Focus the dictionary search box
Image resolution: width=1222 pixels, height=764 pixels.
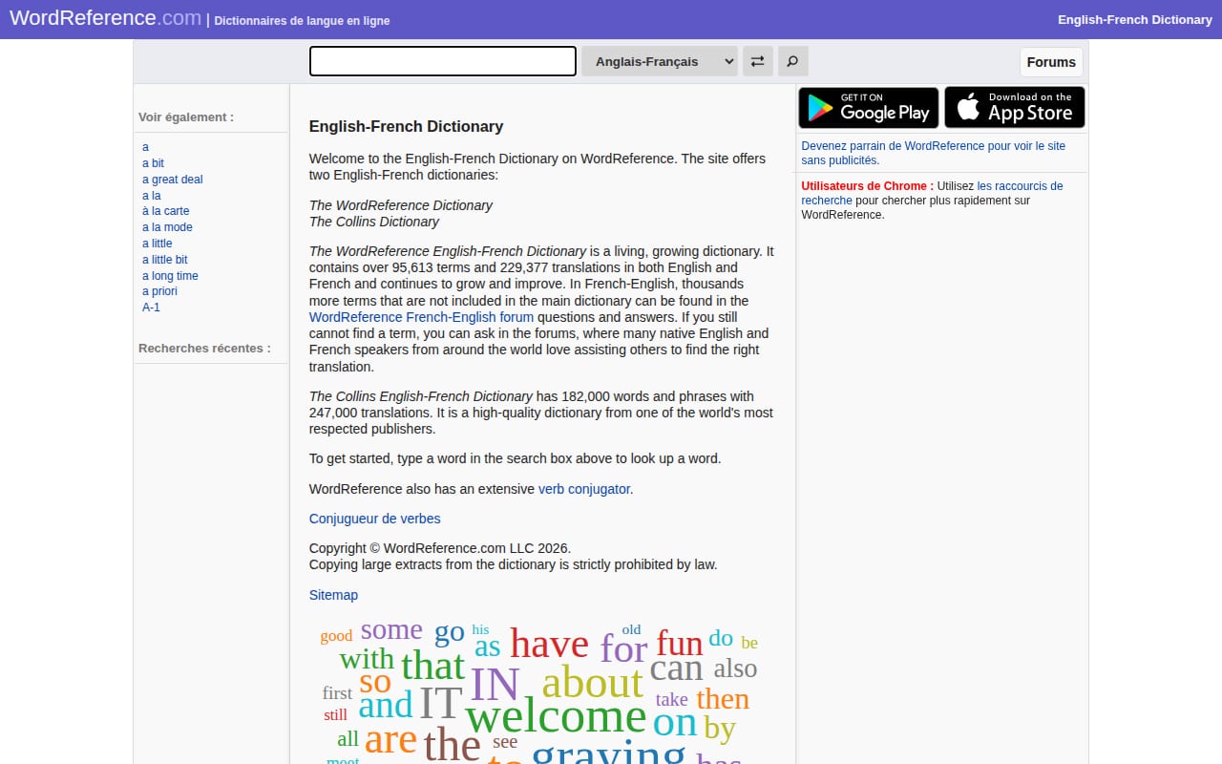click(443, 61)
